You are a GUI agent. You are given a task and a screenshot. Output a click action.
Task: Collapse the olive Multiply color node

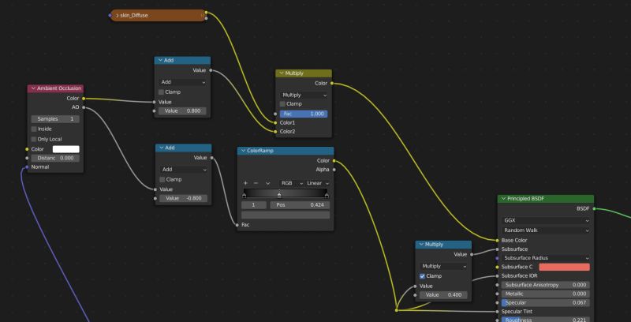click(x=282, y=73)
